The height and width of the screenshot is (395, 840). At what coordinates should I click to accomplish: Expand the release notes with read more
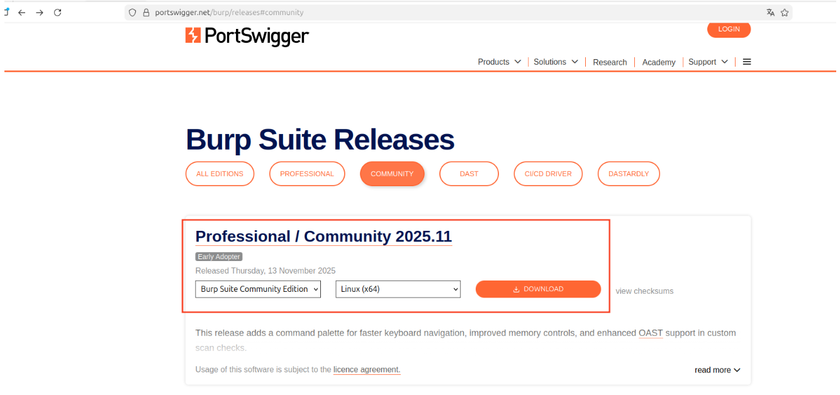tap(717, 370)
